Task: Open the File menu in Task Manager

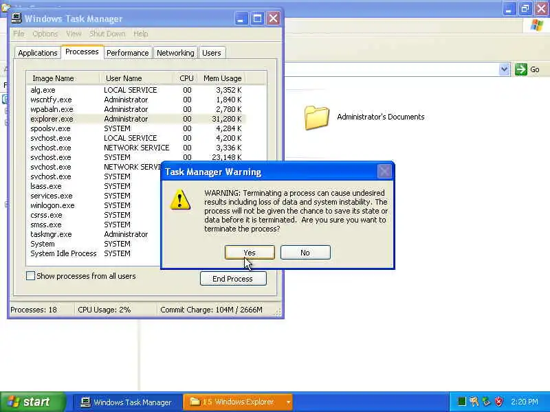Action: coord(19,34)
